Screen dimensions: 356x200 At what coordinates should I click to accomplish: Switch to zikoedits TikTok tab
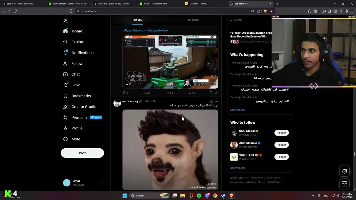(113, 4)
